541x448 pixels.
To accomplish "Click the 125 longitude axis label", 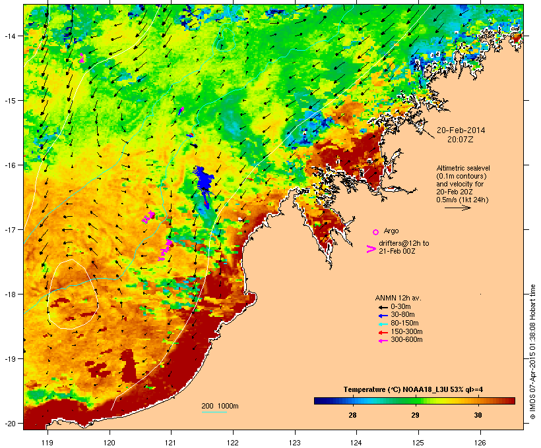I will tap(418, 443).
